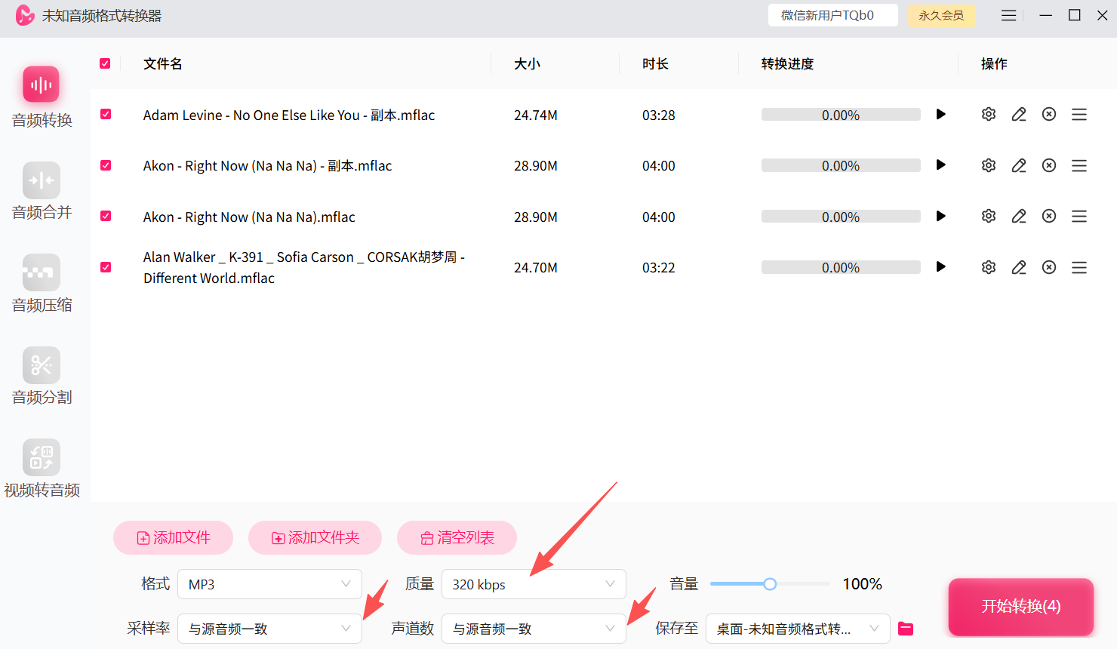
Task: Uncheck the Alan Walker file checkbox
Action: 106,267
